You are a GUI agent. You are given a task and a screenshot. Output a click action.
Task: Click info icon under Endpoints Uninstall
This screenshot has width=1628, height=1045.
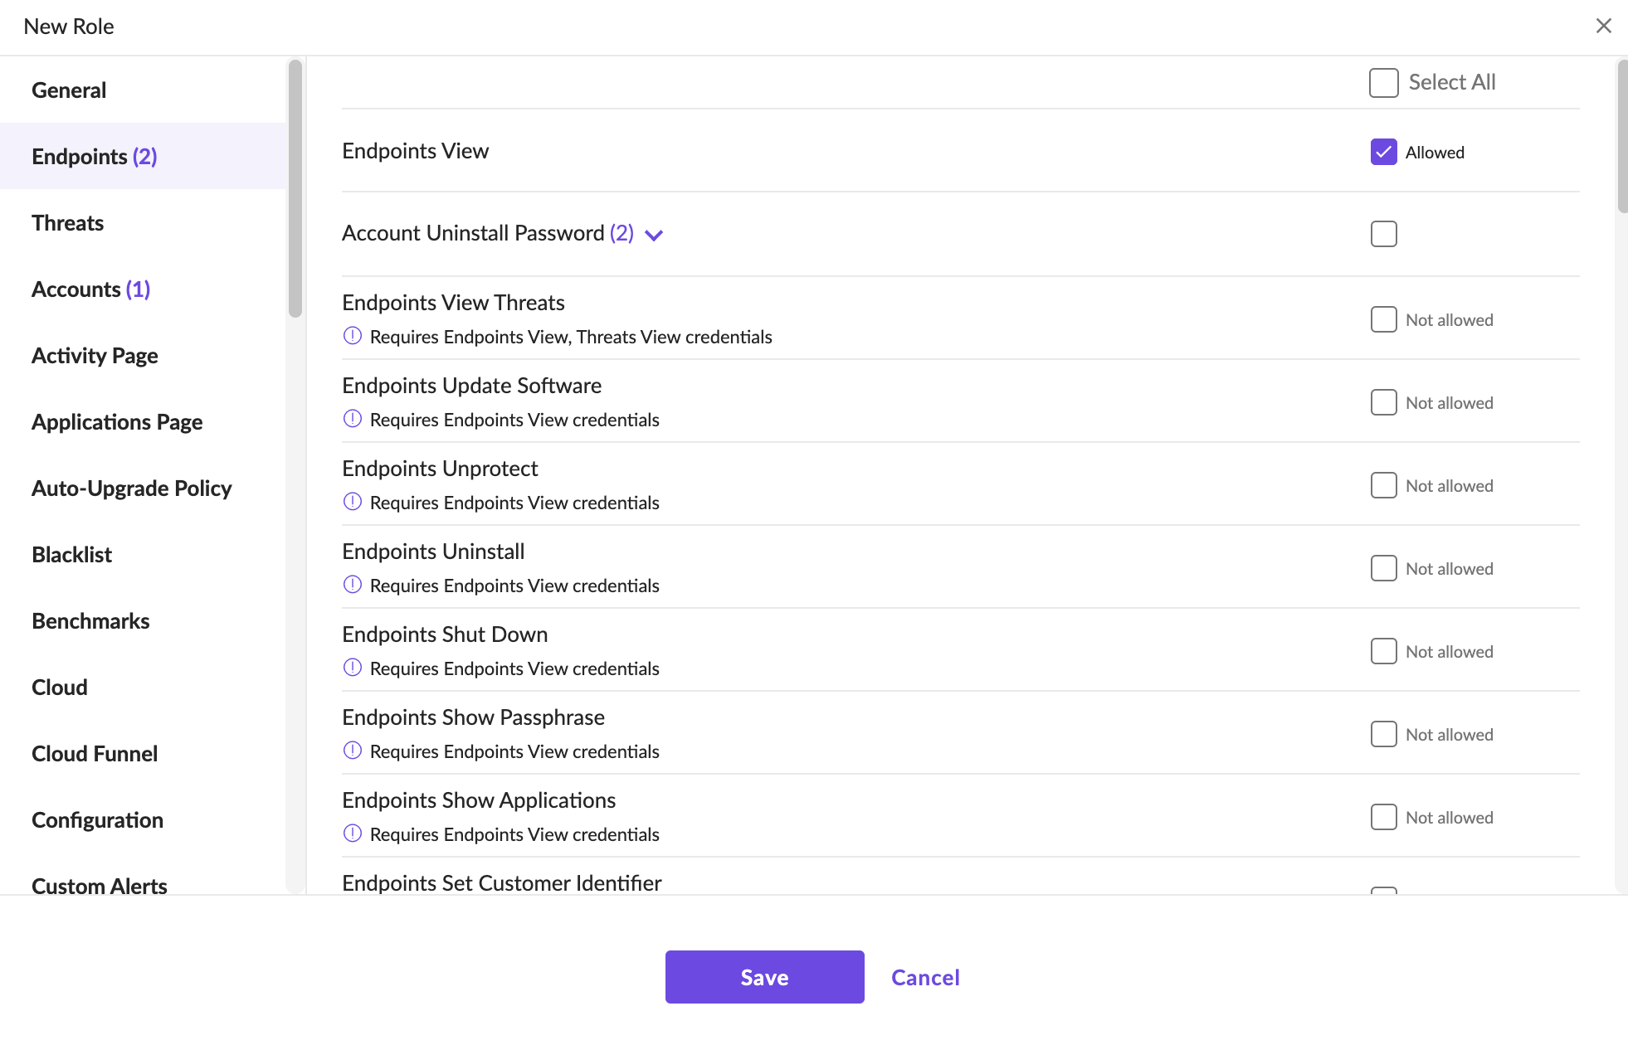(x=353, y=585)
